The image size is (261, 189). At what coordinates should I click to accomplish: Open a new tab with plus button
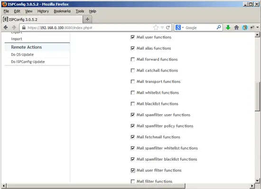click(x=87, y=19)
